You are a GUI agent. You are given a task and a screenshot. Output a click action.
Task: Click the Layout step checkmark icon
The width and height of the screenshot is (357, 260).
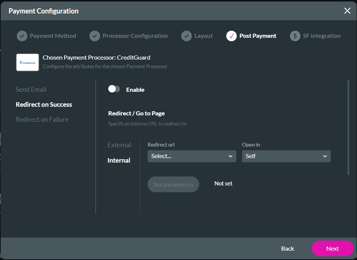[x=187, y=36]
